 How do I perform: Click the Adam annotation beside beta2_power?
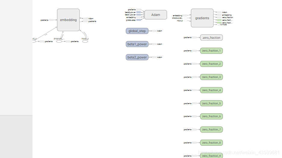click(160, 57)
